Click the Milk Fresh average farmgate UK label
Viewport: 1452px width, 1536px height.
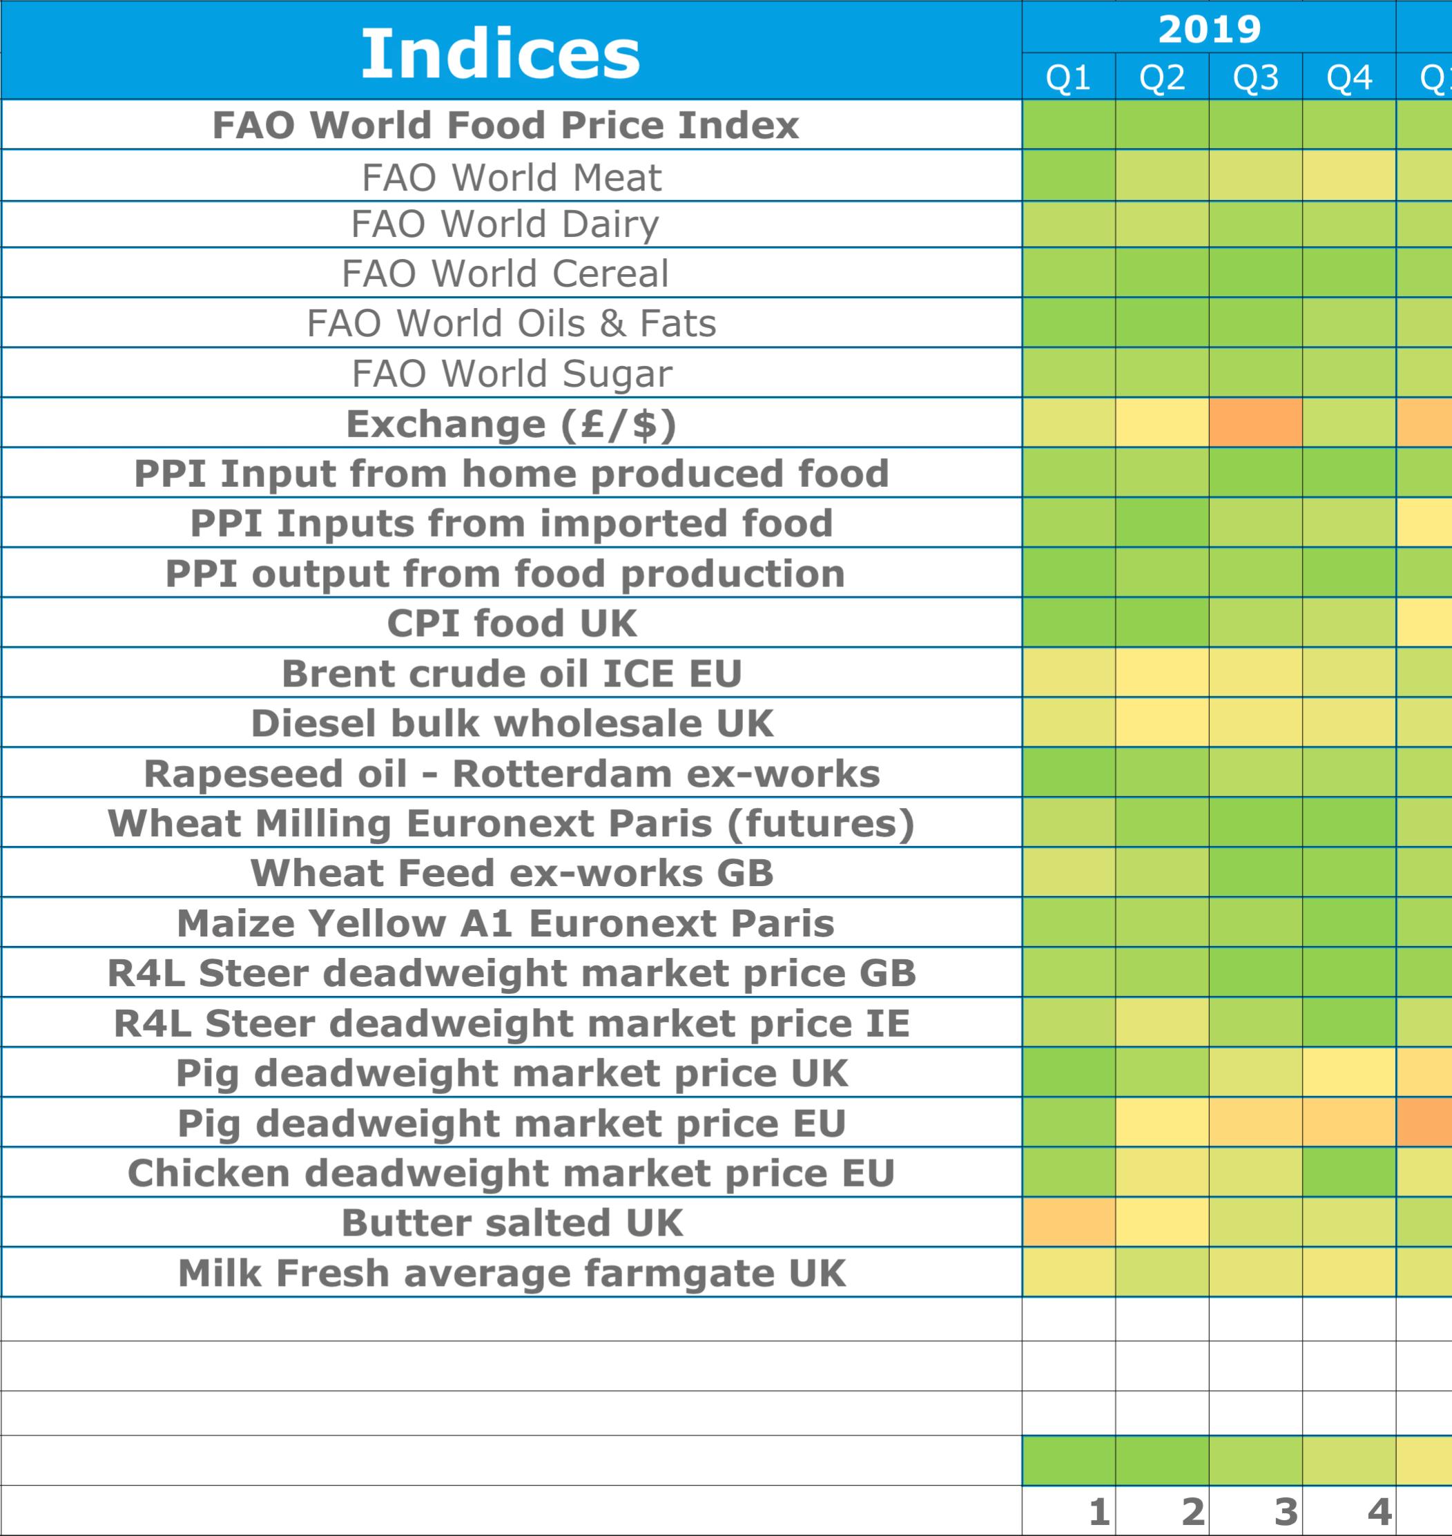point(511,1272)
